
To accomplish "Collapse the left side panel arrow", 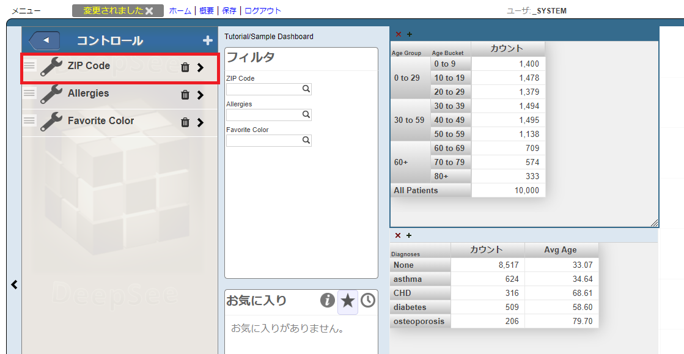I will (x=15, y=284).
